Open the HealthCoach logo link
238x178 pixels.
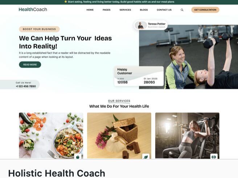[x=33, y=9]
